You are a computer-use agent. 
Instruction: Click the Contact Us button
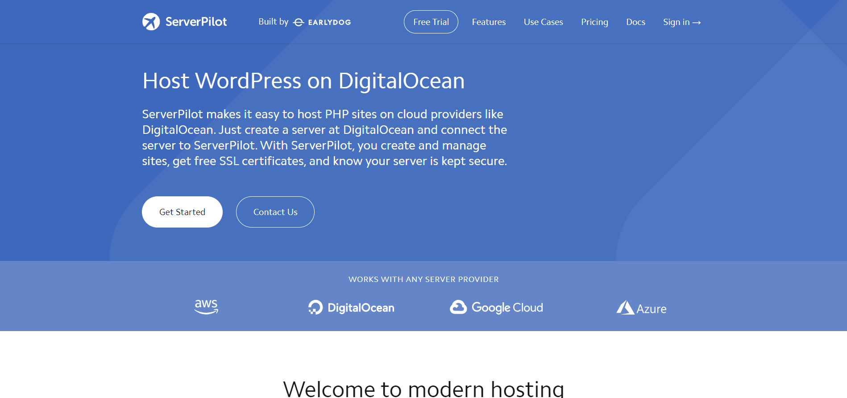275,212
